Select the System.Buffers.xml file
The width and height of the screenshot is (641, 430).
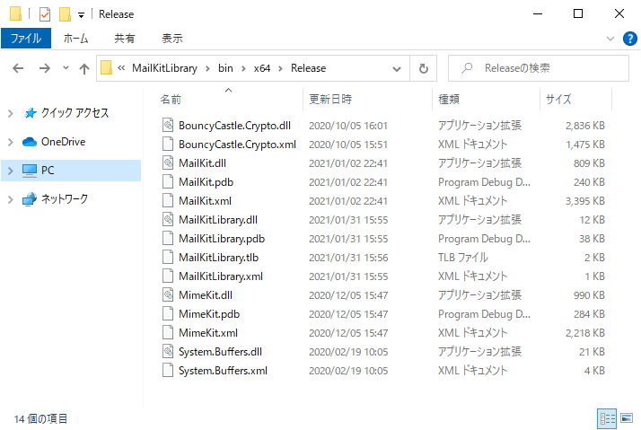coord(223,371)
